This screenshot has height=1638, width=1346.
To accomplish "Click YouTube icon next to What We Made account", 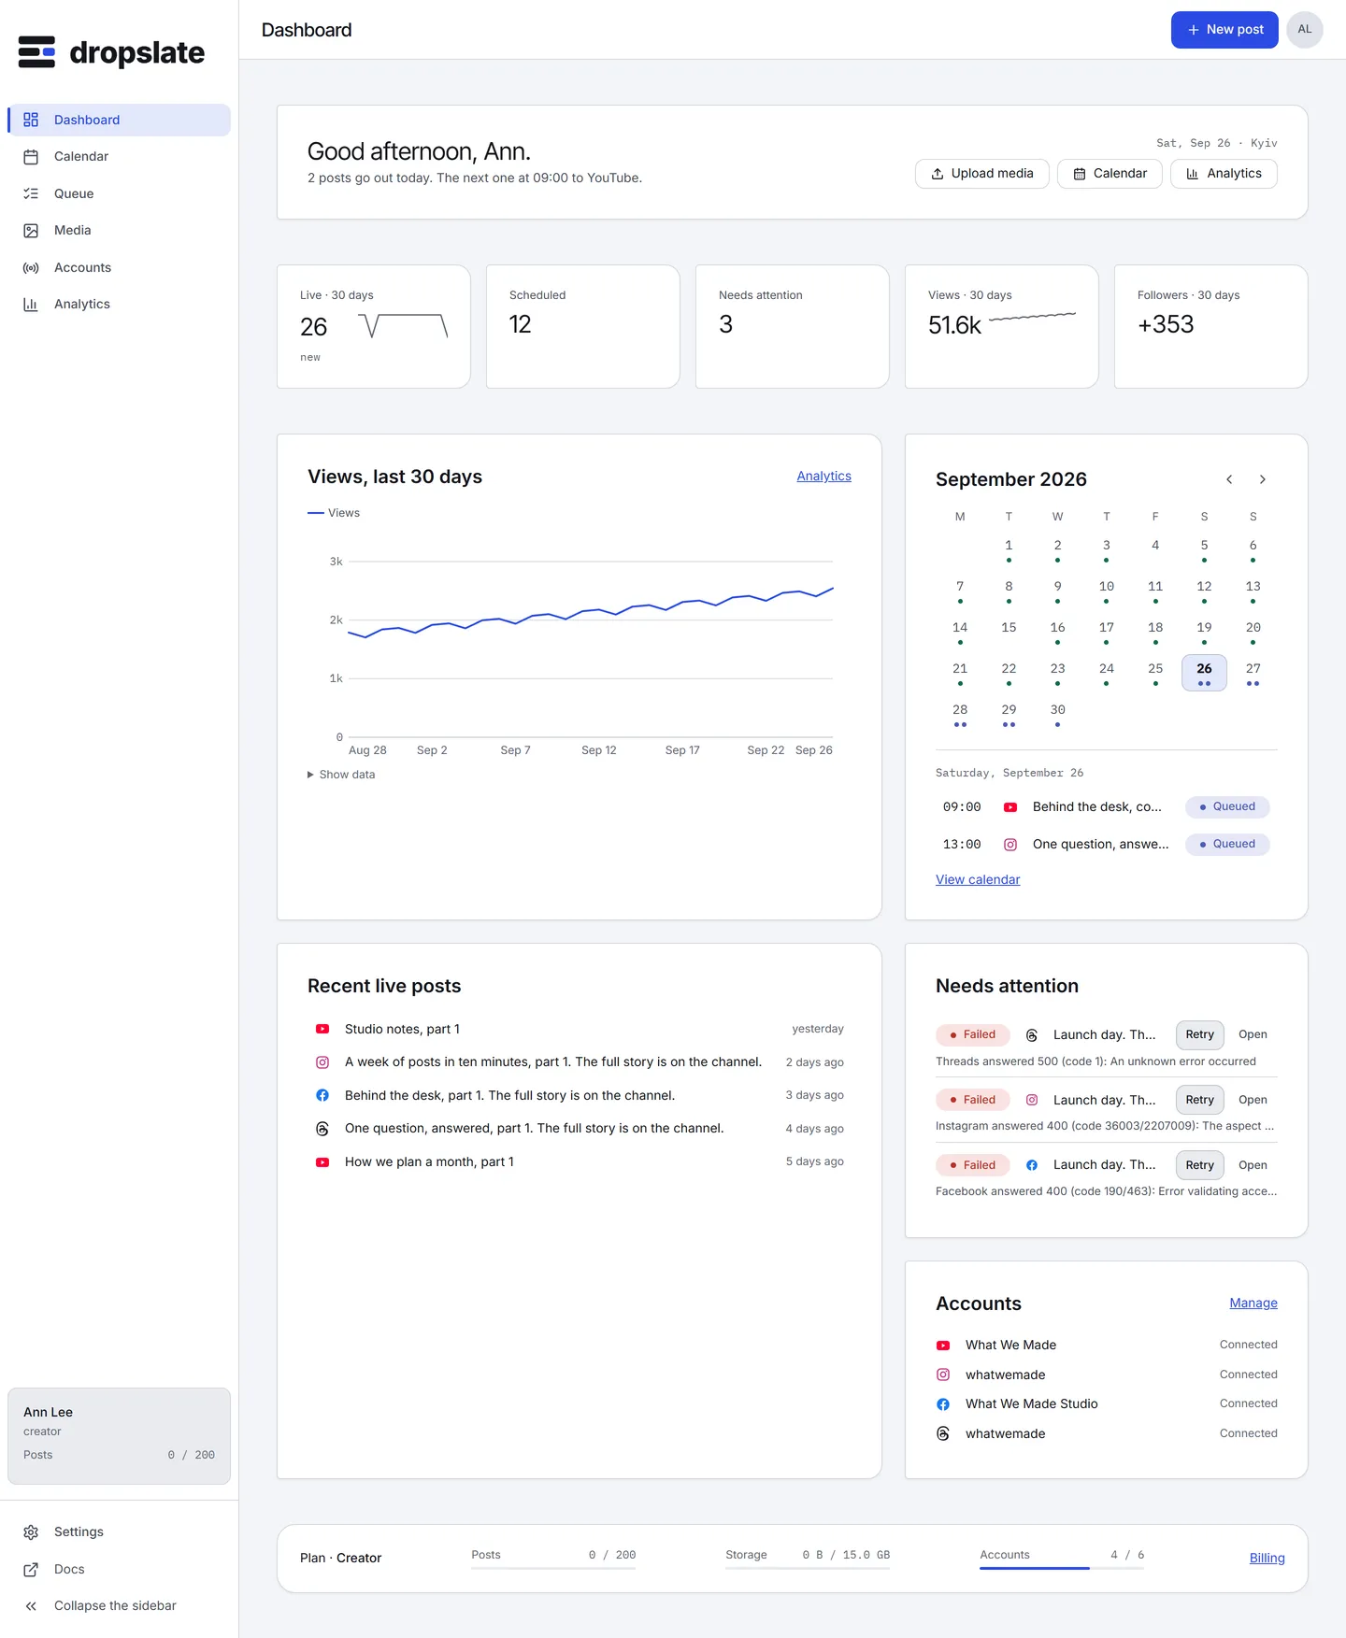I will tap(943, 1346).
